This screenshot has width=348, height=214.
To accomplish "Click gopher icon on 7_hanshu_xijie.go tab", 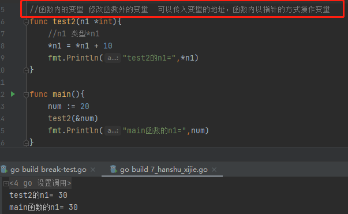I will (114, 170).
